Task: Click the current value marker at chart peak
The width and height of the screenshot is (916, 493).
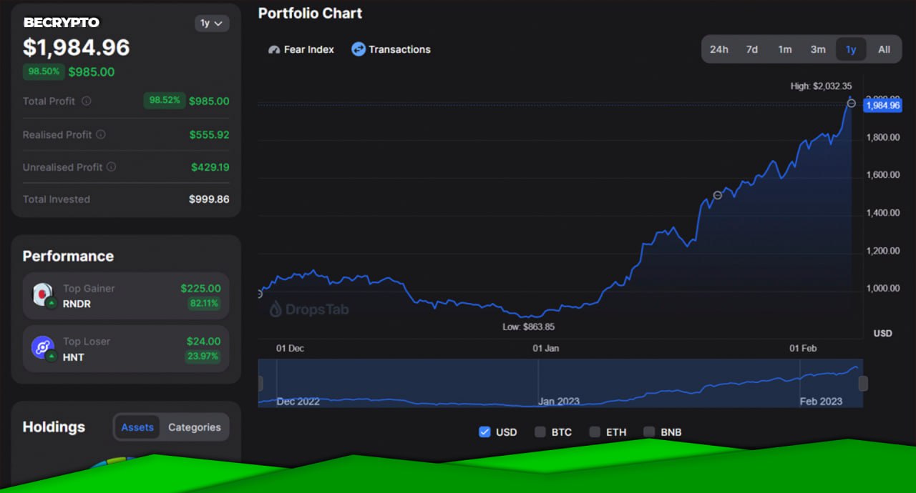Action: pos(851,104)
